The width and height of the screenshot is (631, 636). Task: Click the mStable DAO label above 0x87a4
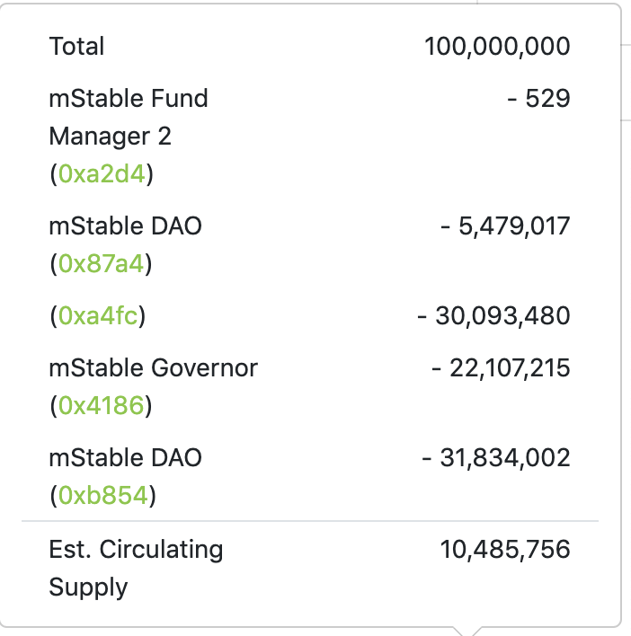125,226
